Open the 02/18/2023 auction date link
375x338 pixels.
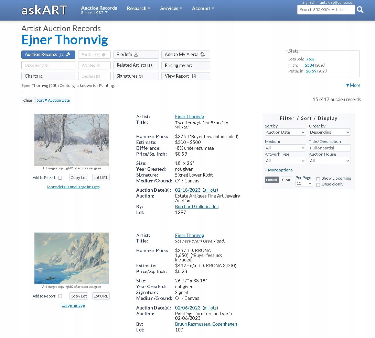tap(187, 190)
